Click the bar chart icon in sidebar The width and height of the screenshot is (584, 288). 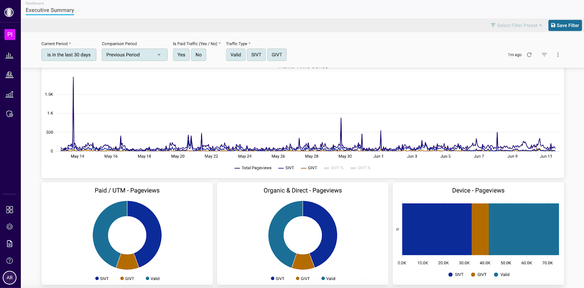pos(9,55)
